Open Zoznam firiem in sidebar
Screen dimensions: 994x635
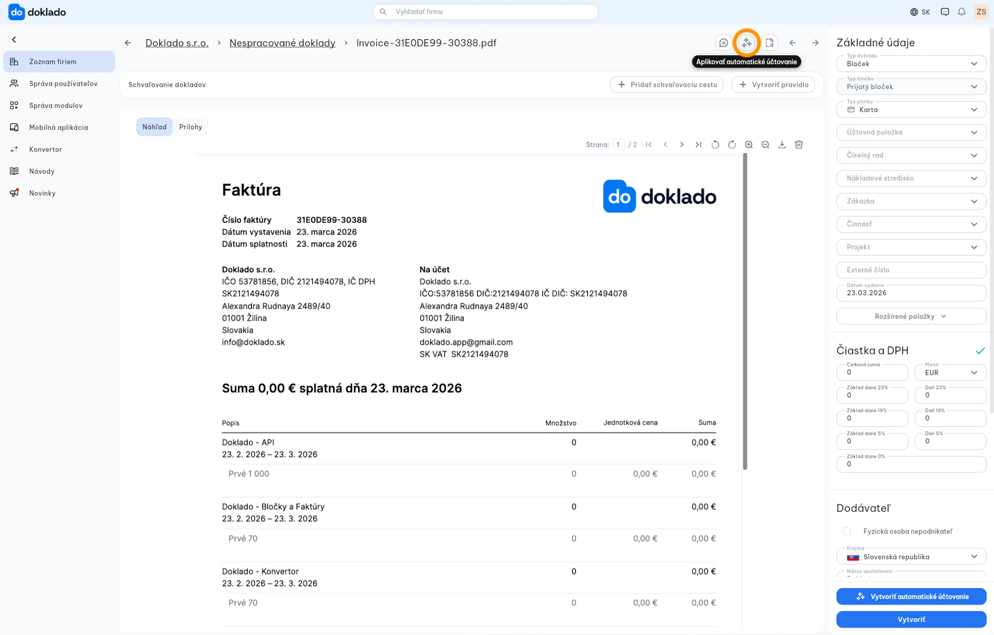point(59,62)
